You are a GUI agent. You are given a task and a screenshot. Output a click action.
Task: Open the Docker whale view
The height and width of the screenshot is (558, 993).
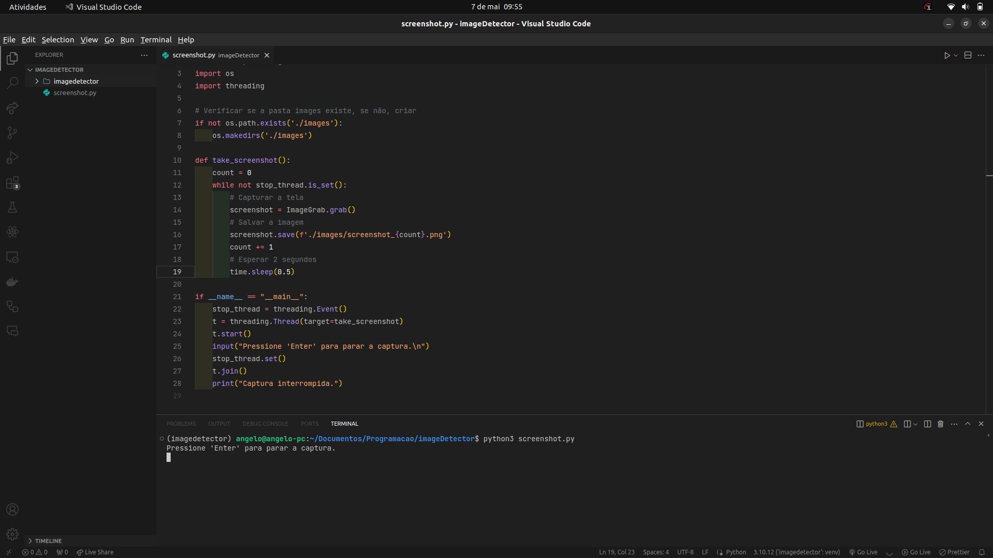pos(12,282)
